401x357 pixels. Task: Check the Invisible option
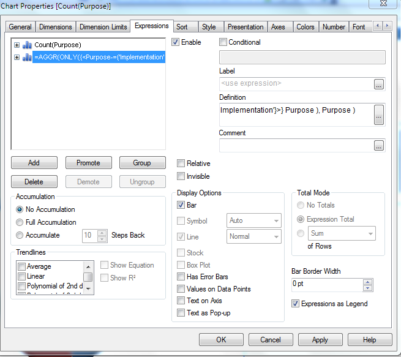tap(181, 176)
